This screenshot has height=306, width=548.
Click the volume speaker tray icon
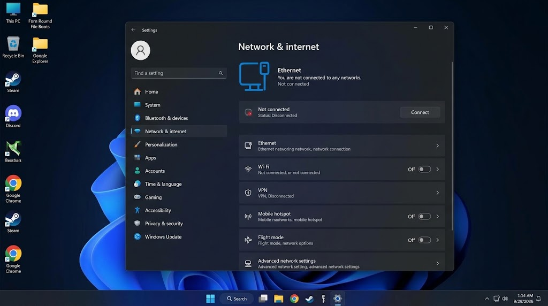[x=505, y=299]
